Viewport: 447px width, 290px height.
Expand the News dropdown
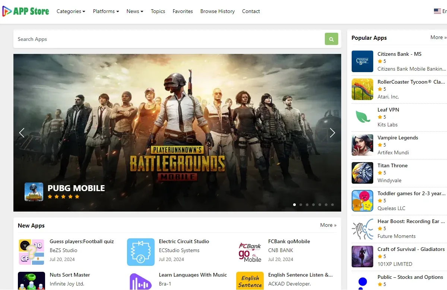(135, 11)
